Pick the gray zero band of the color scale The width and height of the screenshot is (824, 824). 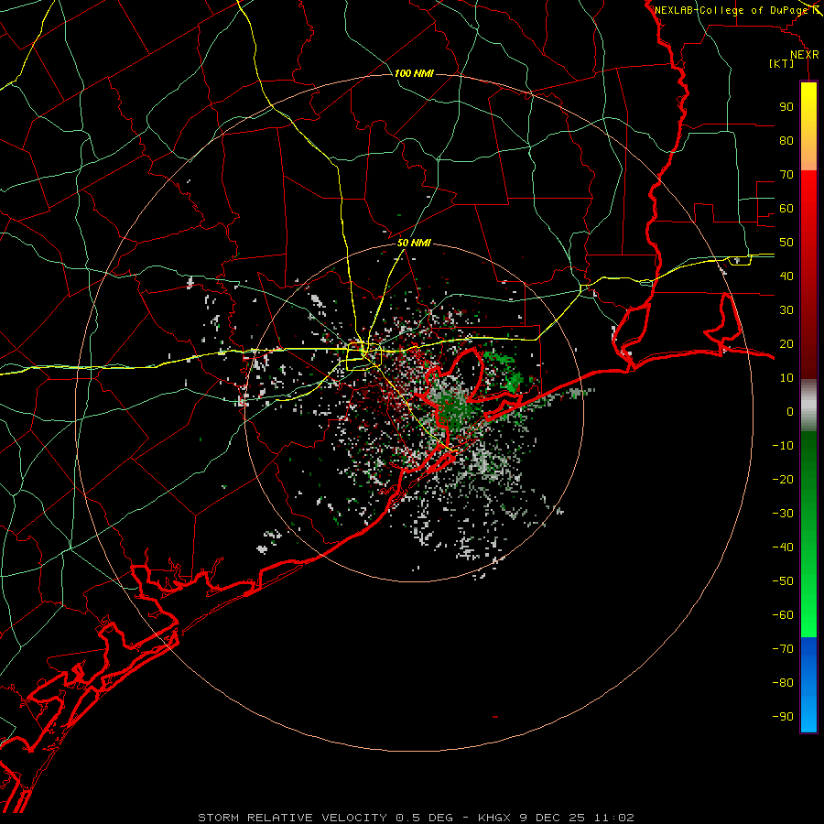[808, 406]
